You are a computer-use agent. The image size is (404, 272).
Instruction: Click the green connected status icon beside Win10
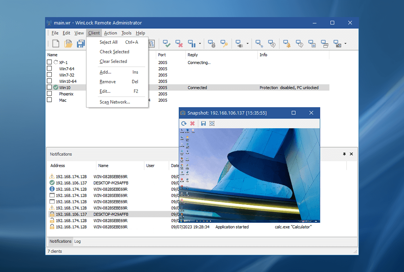[x=56, y=87]
